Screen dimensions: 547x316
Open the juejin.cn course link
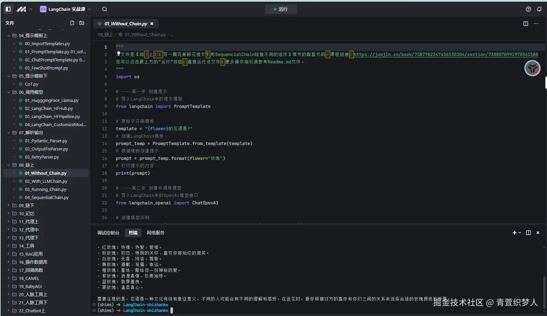pyautogui.click(x=446, y=54)
